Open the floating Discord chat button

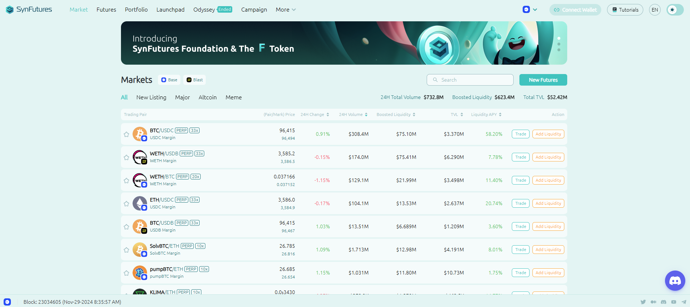(675, 281)
